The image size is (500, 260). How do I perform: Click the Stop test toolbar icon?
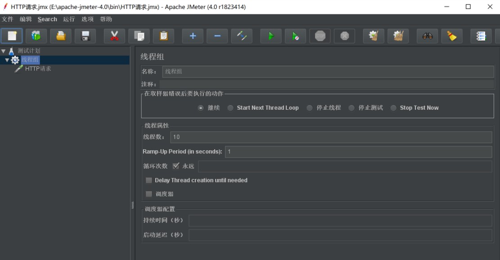[320, 36]
